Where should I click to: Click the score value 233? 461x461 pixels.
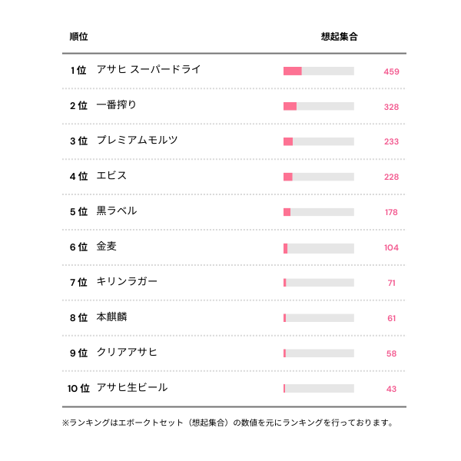point(391,142)
